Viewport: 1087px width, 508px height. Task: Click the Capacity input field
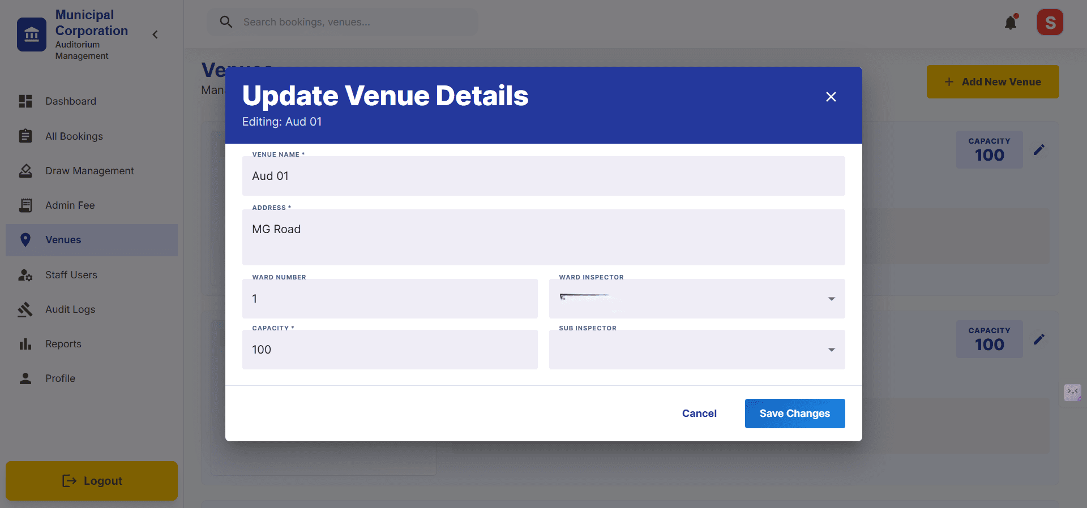point(390,350)
